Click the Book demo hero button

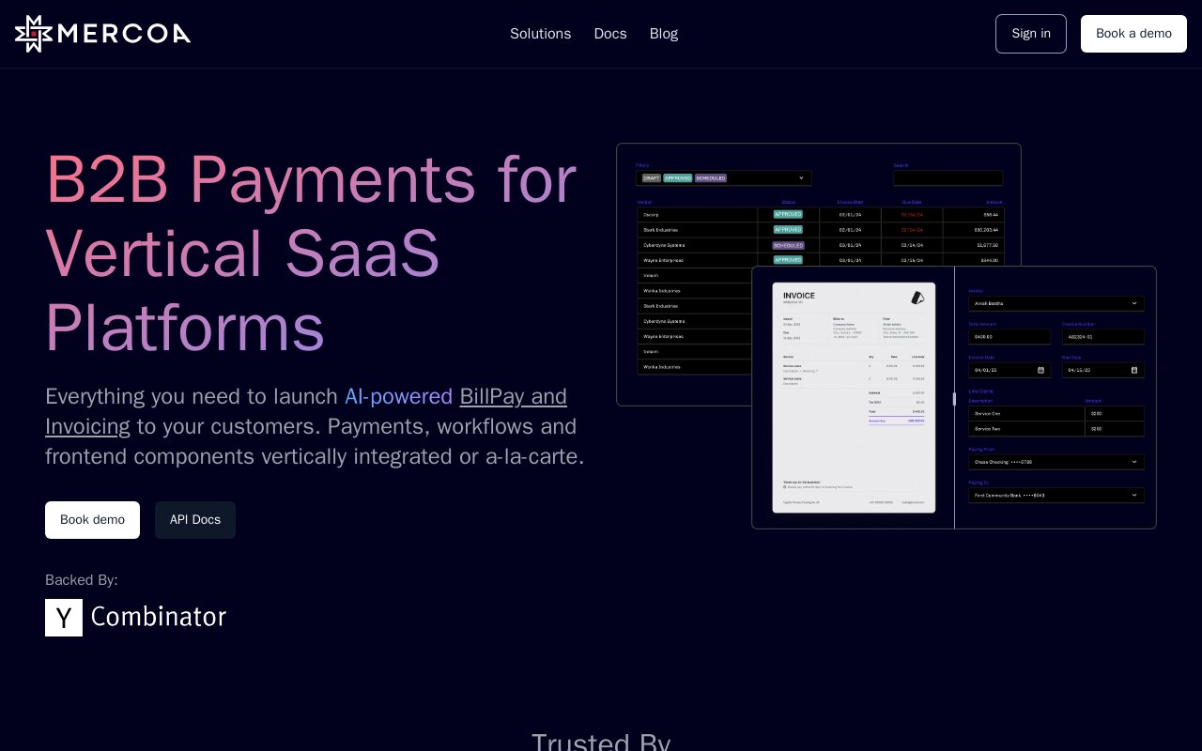92,520
